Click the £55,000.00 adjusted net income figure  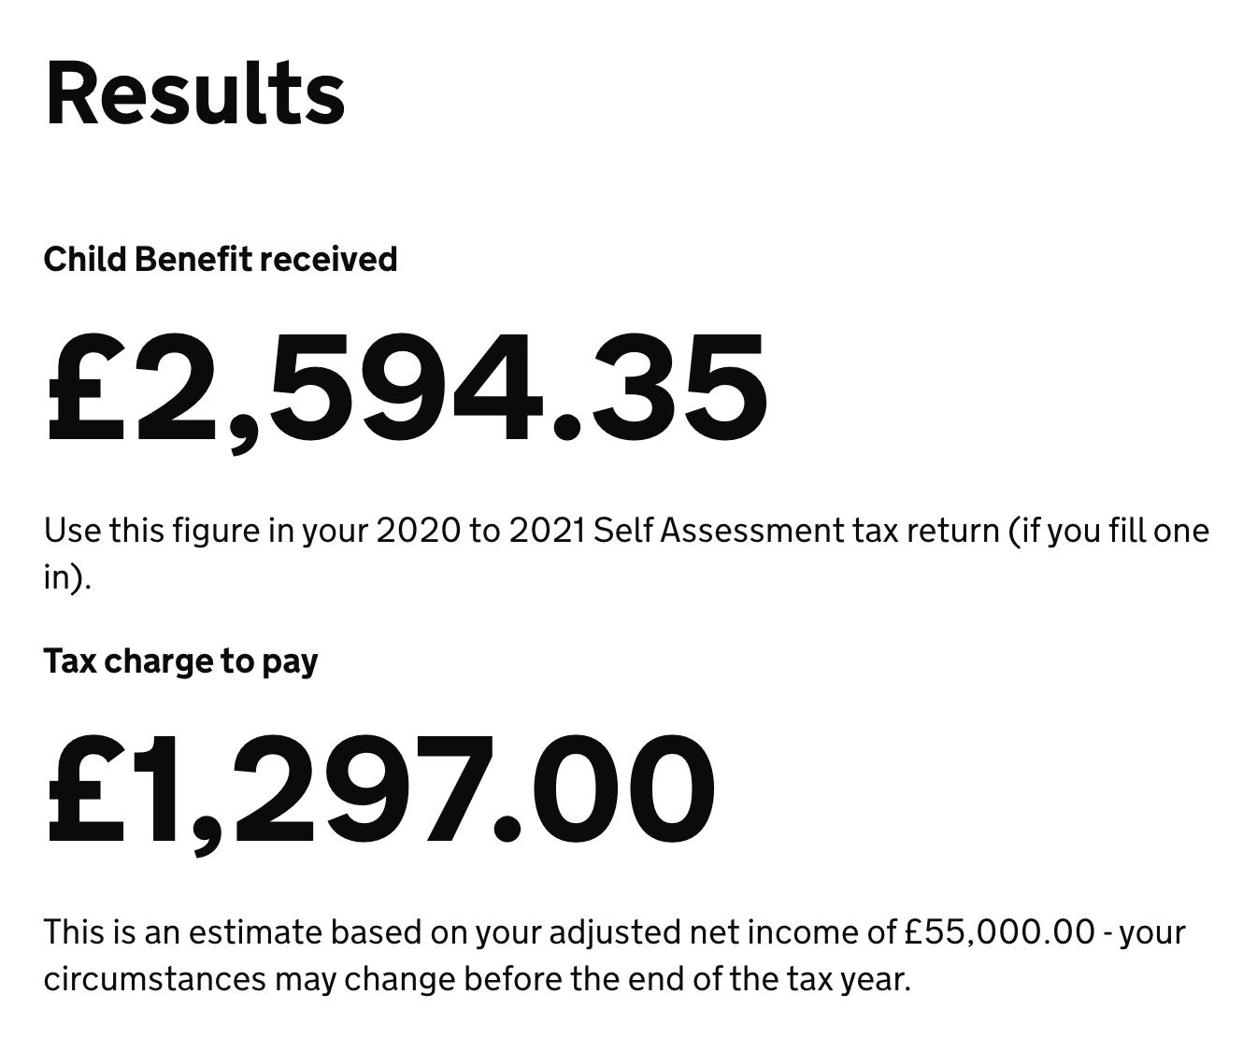click(x=999, y=931)
